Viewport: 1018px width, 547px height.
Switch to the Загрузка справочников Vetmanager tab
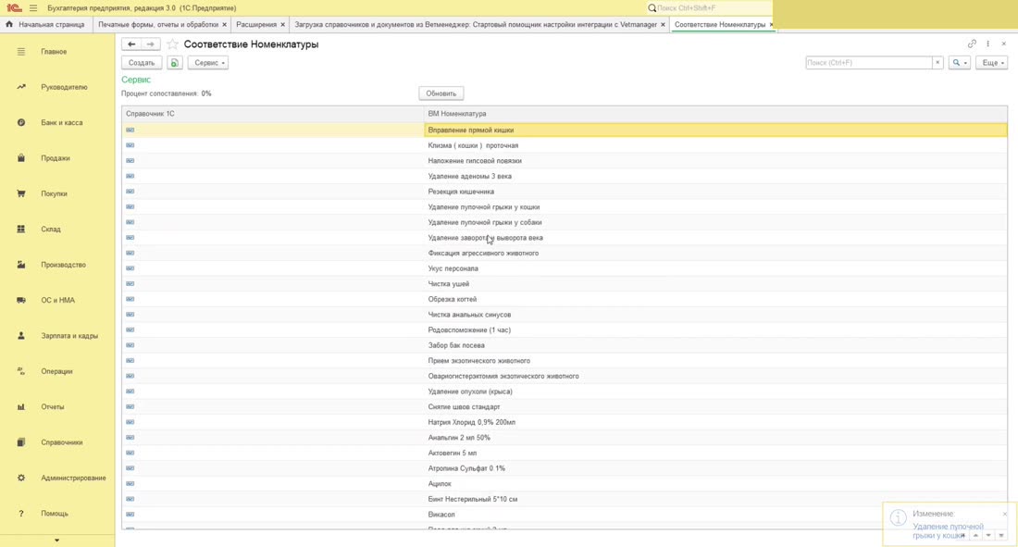tap(476, 25)
